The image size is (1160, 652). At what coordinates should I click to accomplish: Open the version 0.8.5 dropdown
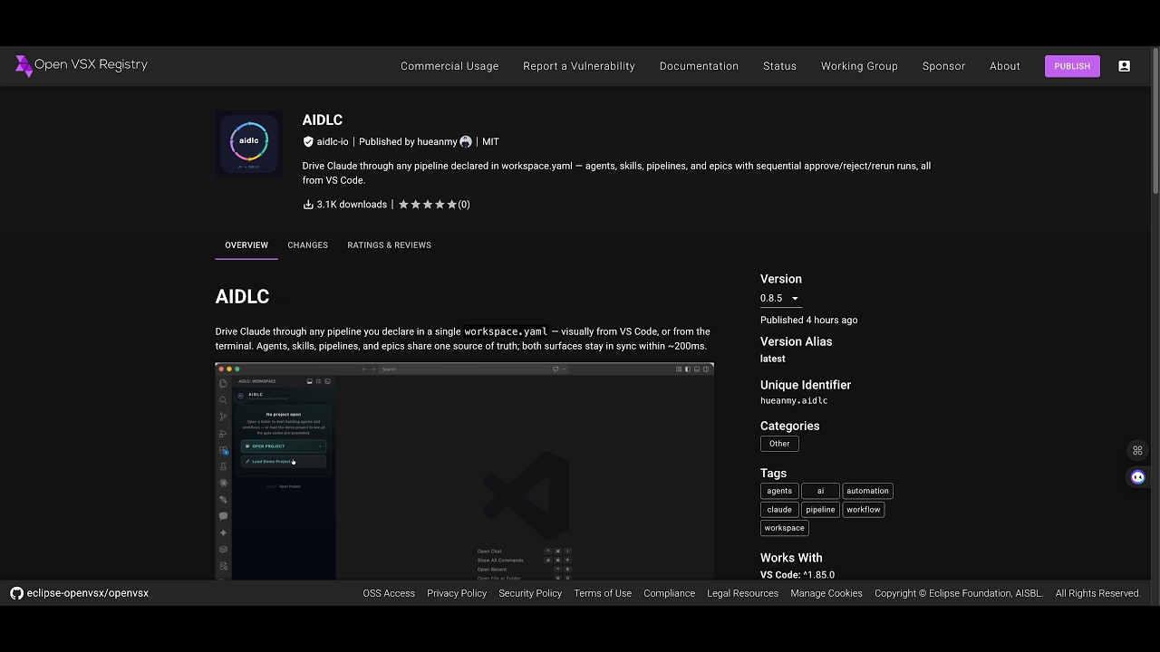pyautogui.click(x=779, y=298)
